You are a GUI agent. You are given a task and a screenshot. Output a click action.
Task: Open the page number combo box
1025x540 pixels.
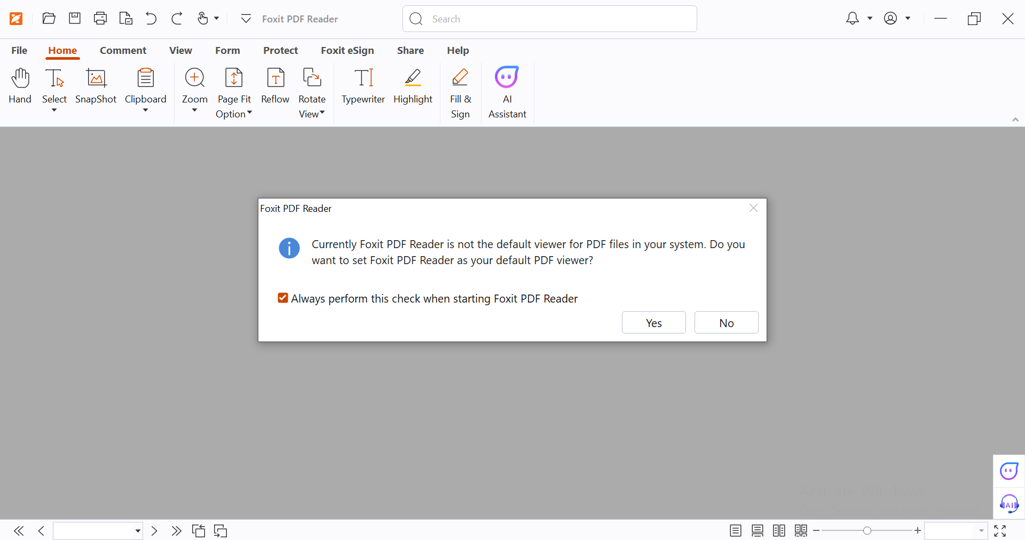(98, 531)
